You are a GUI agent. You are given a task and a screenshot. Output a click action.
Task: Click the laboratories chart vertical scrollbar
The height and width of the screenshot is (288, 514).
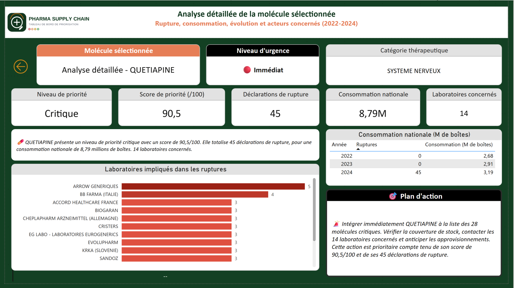point(314,209)
